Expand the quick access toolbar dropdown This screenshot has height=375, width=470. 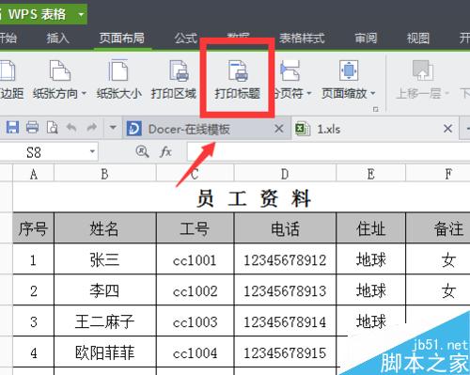(x=113, y=128)
